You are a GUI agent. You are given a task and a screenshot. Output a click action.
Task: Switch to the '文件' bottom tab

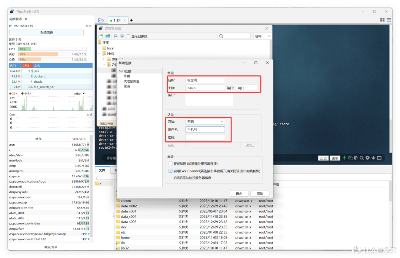(x=102, y=170)
